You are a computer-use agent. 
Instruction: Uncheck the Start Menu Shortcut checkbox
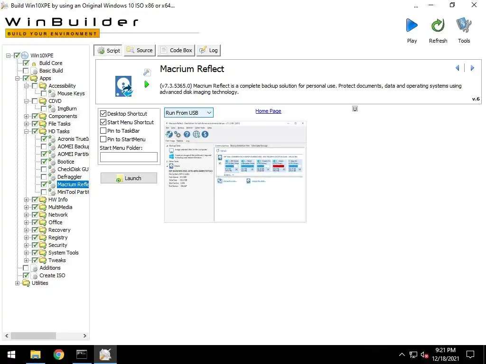pos(103,122)
